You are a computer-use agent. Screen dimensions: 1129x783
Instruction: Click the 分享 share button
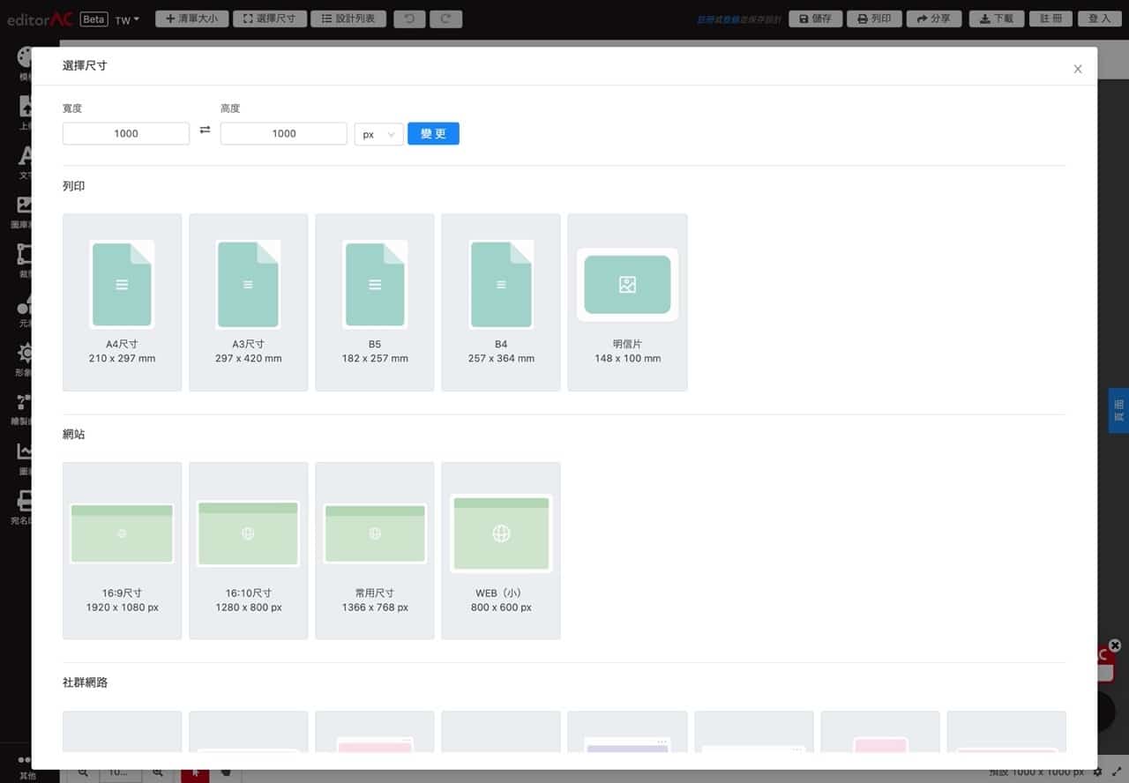click(x=934, y=19)
